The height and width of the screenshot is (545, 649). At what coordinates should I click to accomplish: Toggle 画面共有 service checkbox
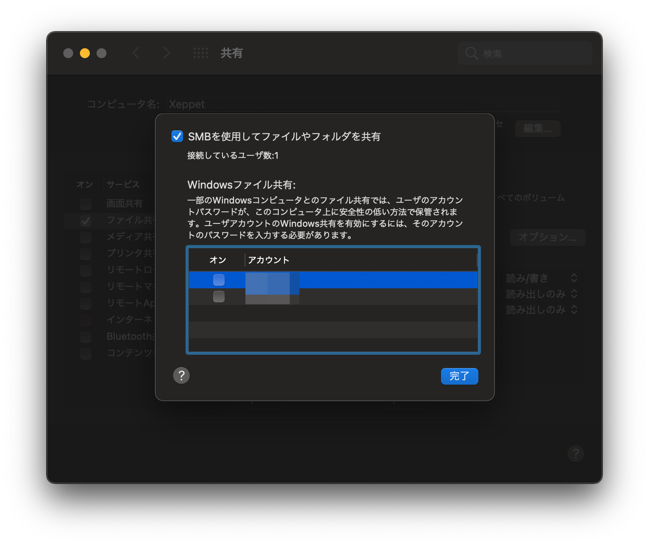(86, 204)
